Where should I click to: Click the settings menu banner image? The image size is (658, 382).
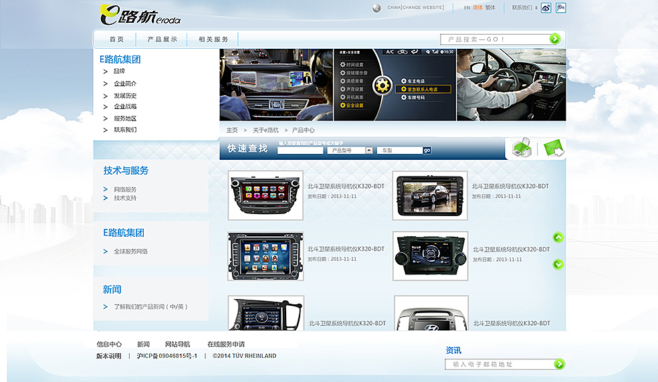click(395, 85)
